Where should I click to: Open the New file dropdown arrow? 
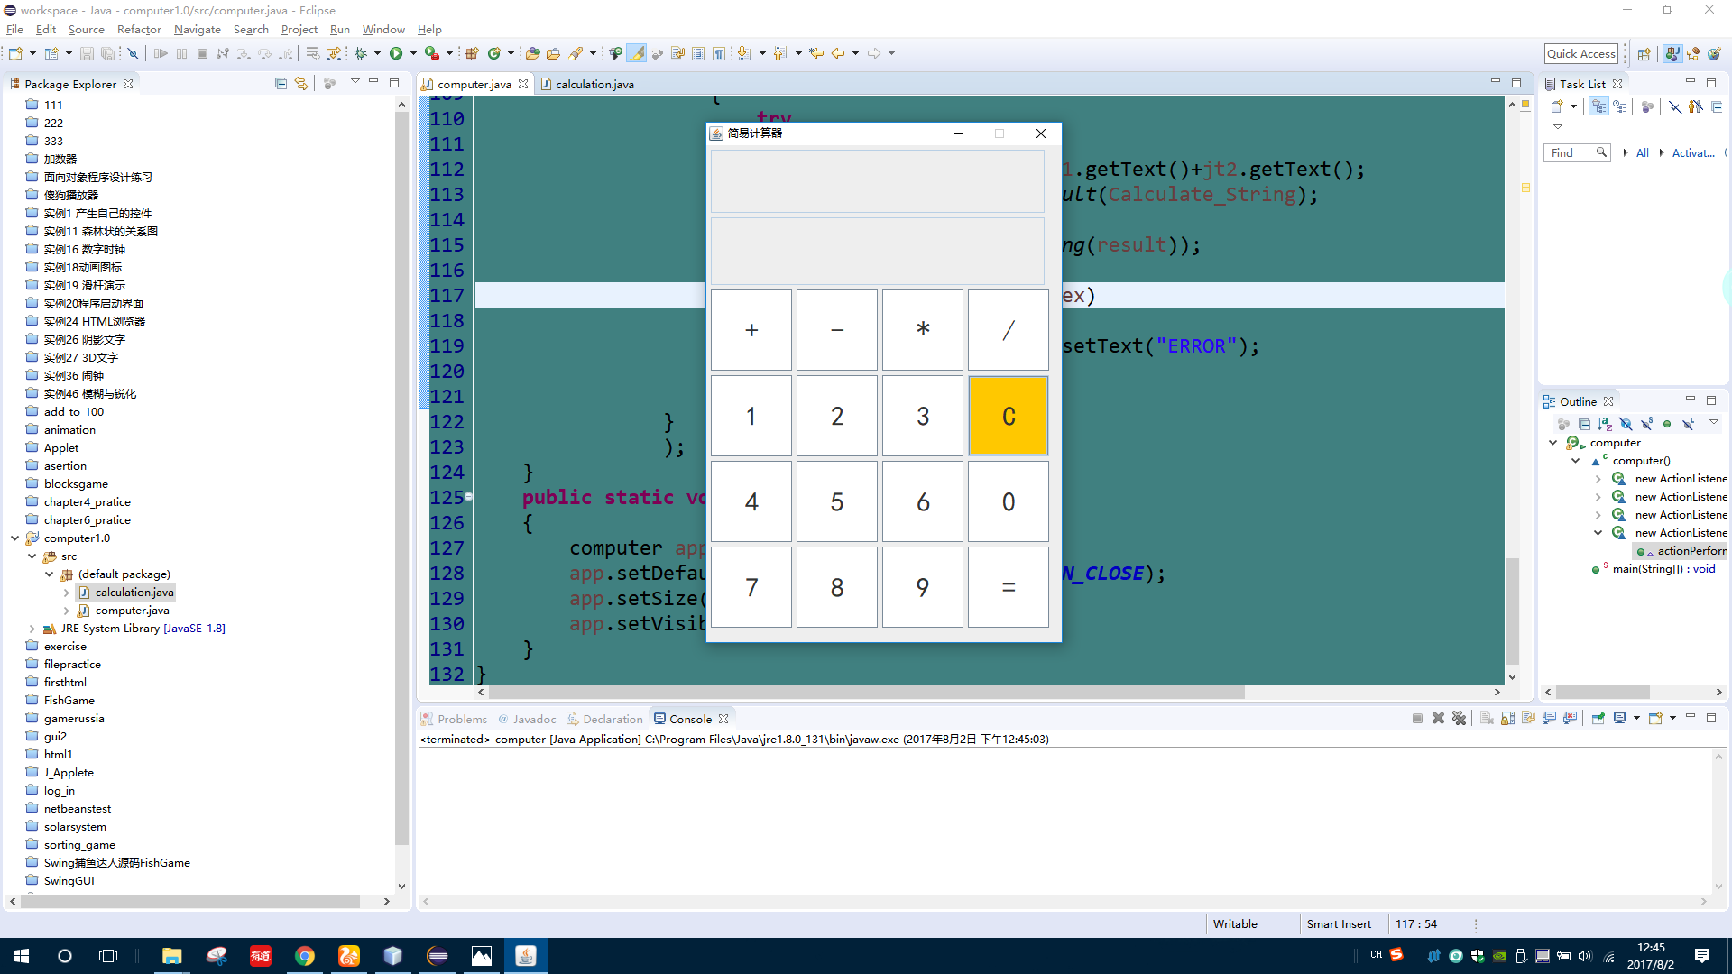point(32,53)
